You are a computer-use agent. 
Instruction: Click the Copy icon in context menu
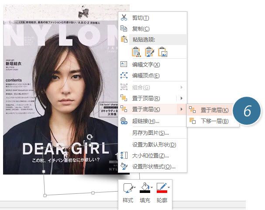pyautogui.click(x=124, y=28)
